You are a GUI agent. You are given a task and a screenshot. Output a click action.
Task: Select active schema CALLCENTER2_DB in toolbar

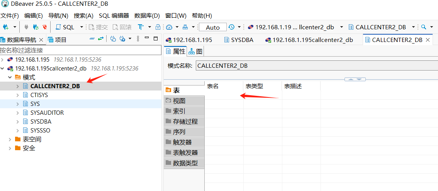tap(377, 27)
